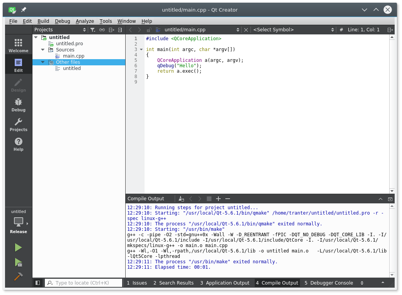Open Help mode in the sidebar

pyautogui.click(x=18, y=144)
